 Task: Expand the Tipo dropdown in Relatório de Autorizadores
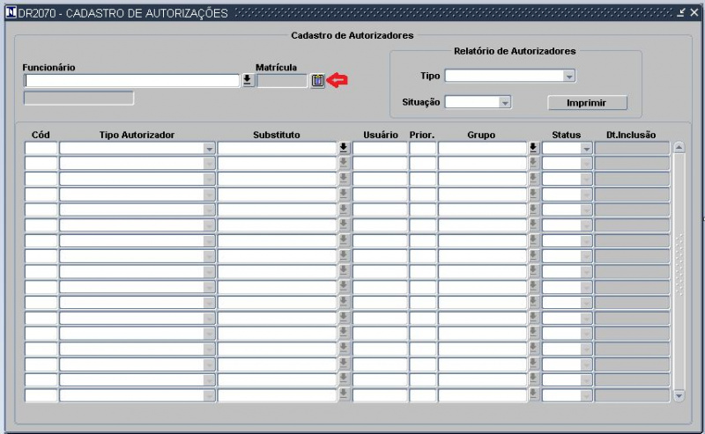(568, 77)
